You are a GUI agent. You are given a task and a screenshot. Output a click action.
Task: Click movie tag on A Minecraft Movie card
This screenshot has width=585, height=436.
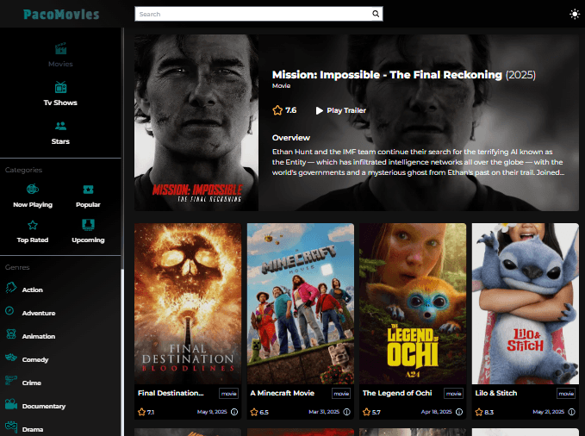341,394
